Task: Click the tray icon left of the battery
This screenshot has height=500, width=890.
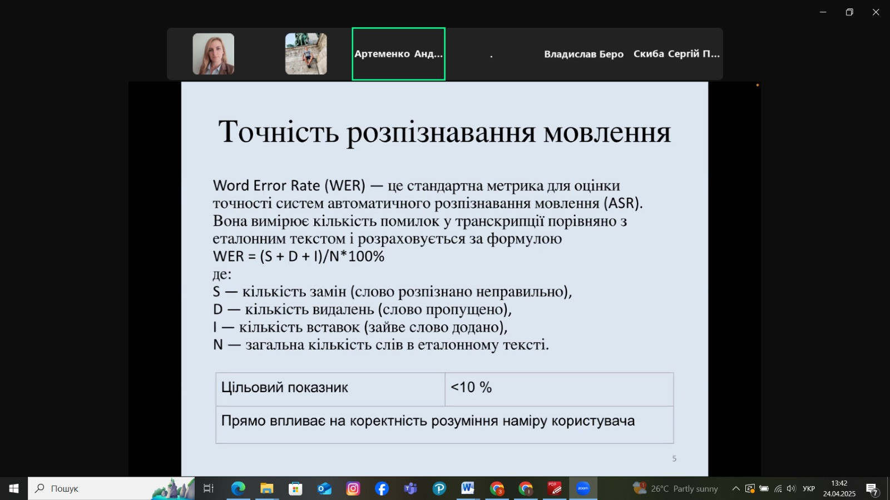Action: [x=750, y=488]
